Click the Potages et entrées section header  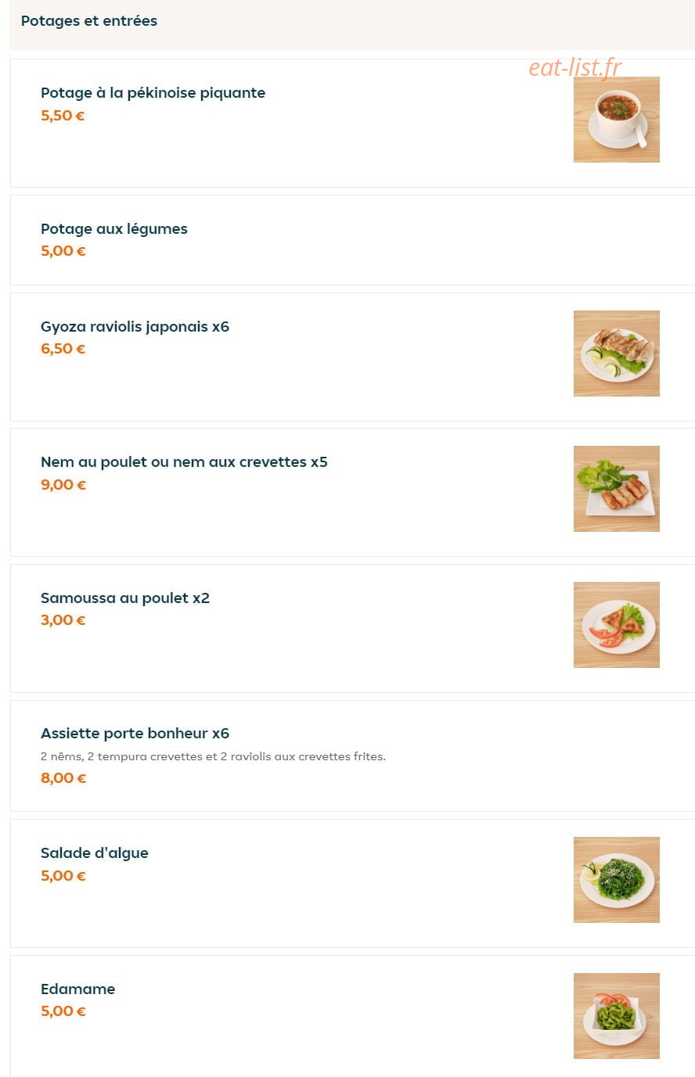(89, 21)
